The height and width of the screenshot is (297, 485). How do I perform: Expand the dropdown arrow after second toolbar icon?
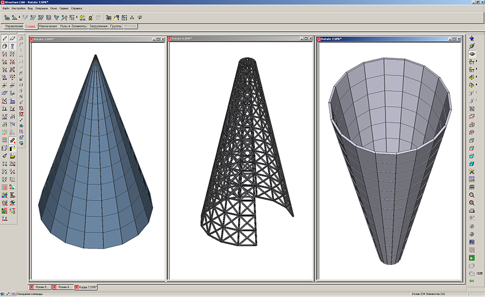[20, 18]
